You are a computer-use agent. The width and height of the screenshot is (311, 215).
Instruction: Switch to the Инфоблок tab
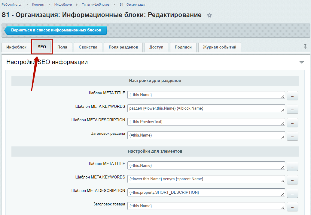coord(16,47)
